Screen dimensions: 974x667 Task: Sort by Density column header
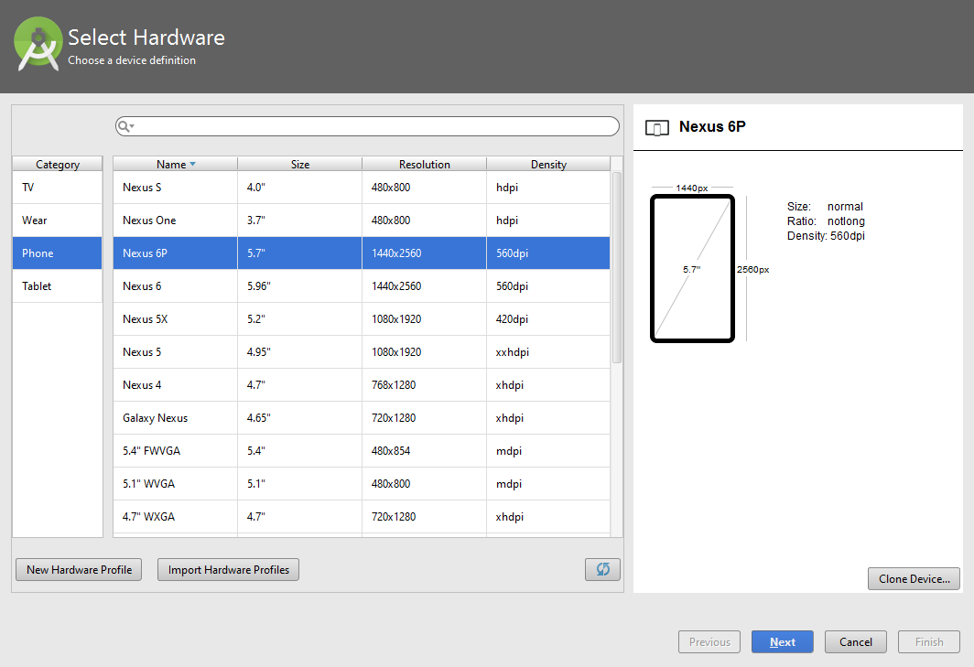548,164
